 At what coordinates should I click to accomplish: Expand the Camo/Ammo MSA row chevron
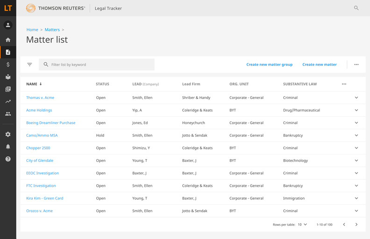[356, 135]
